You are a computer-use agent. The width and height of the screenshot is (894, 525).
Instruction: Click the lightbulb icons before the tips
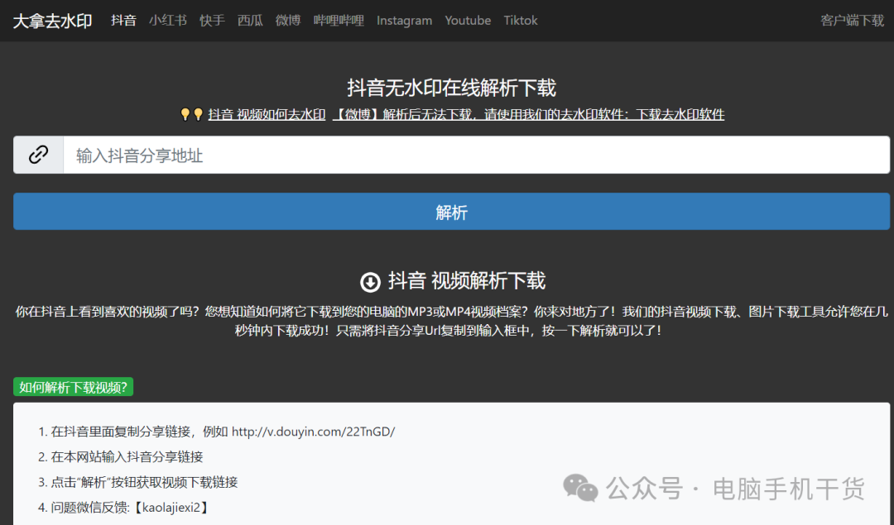click(x=191, y=114)
